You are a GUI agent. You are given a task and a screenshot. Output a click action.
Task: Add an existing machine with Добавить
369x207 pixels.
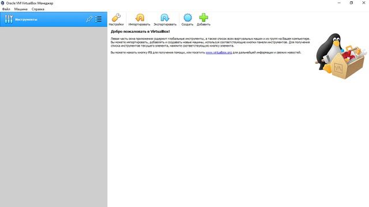(x=204, y=19)
